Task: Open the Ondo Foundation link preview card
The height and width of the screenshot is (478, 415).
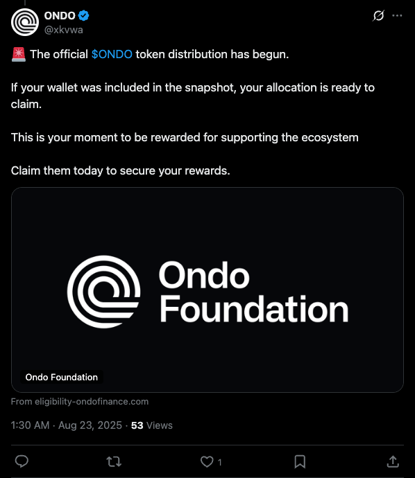Action: (x=207, y=290)
